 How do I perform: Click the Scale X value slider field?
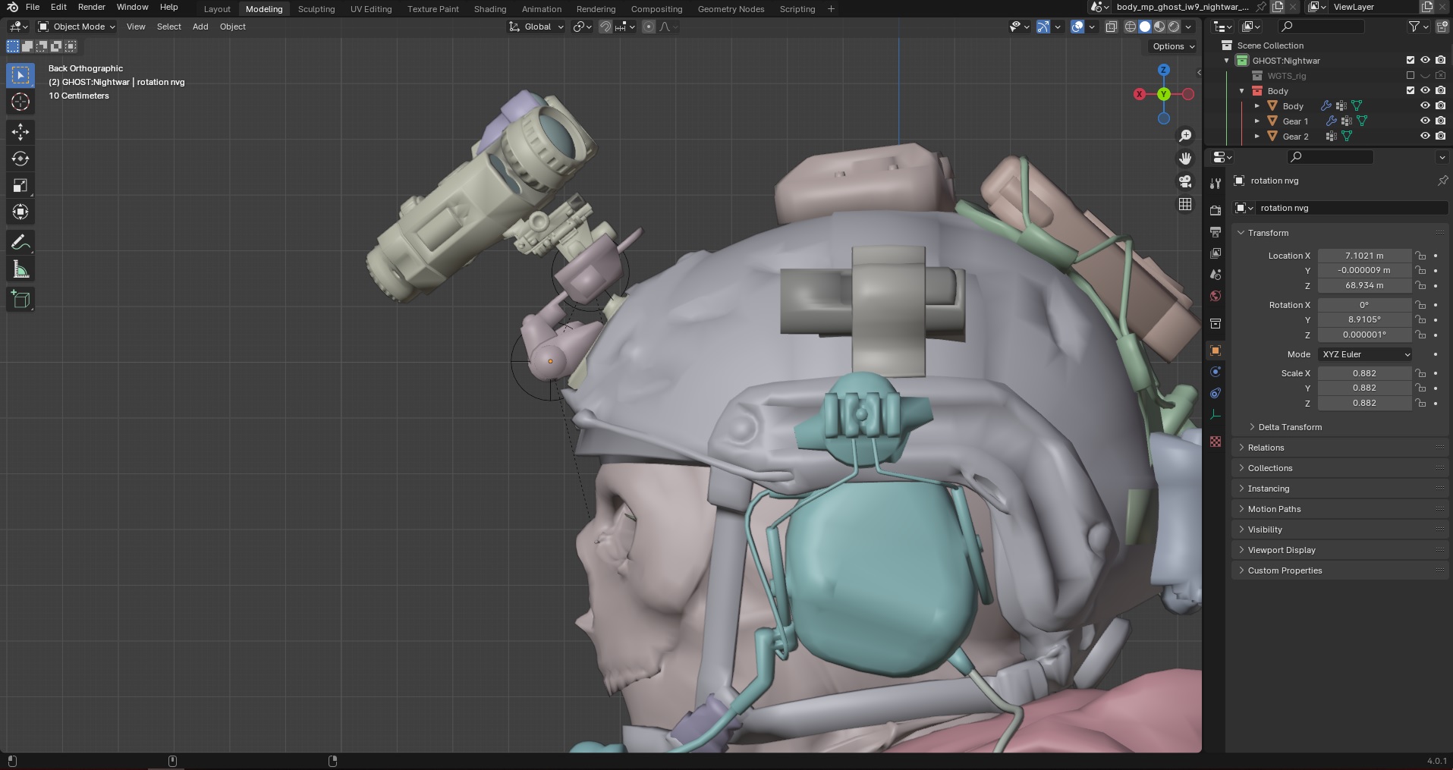tap(1364, 373)
